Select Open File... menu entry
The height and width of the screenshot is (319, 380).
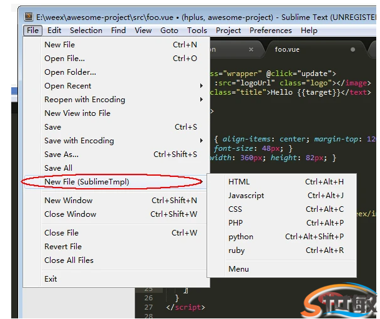[116, 59]
